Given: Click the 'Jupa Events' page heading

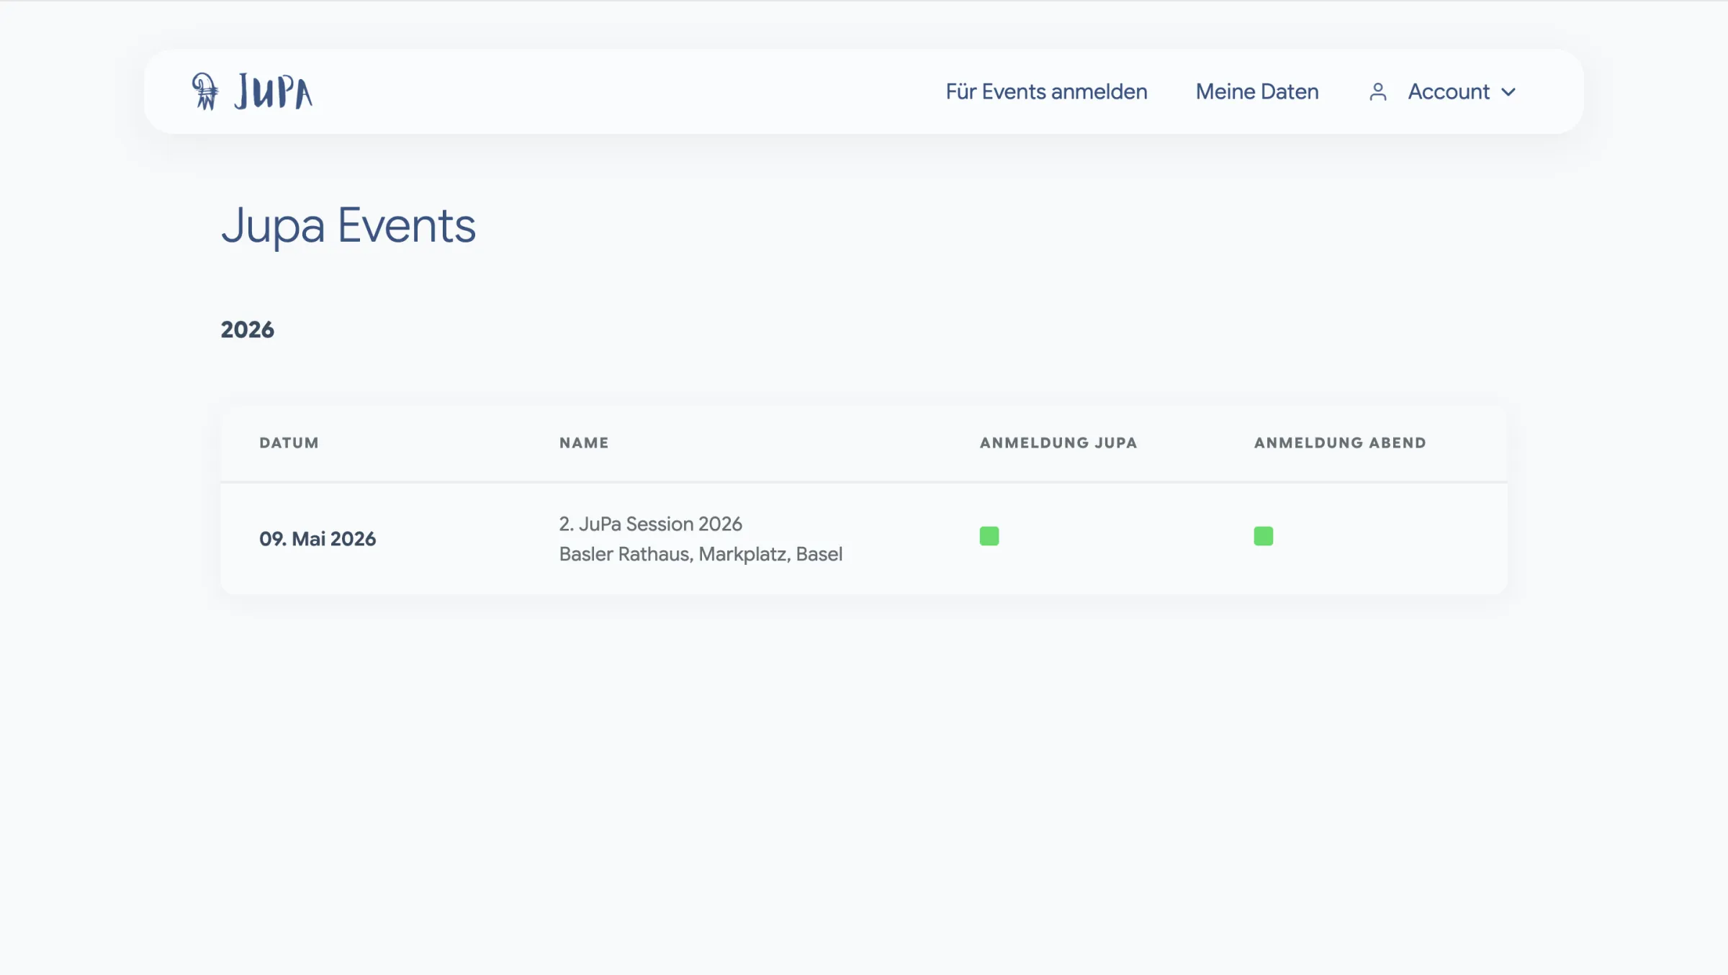Looking at the screenshot, I should tap(348, 225).
